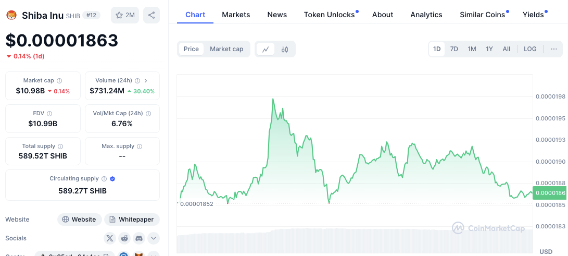Image resolution: width=568 pixels, height=256 pixels.
Task: Click the 0.0000198 y-axis label
Action: point(551,96)
